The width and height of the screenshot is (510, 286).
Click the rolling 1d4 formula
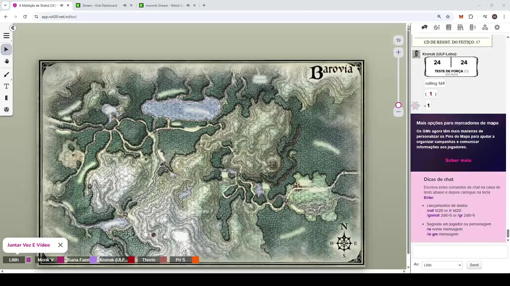coord(435,83)
